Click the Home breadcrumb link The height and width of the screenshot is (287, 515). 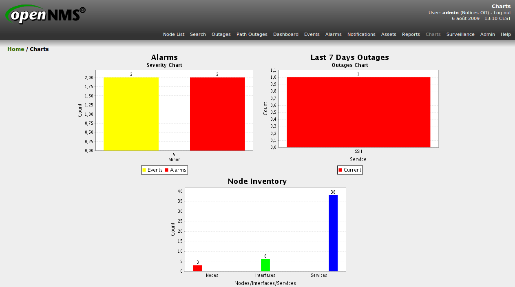click(x=15, y=49)
